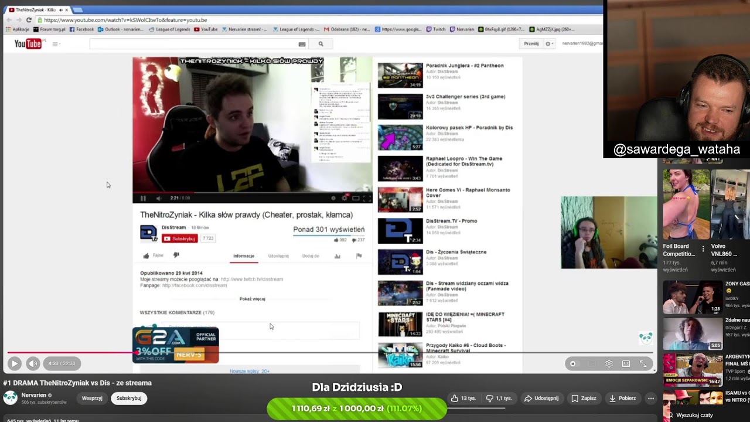Open the Facebook bookmark
The height and width of the screenshot is (422, 750).
point(82,29)
